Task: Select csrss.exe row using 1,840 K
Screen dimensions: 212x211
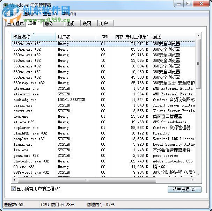Action: pyautogui.click(x=103, y=105)
